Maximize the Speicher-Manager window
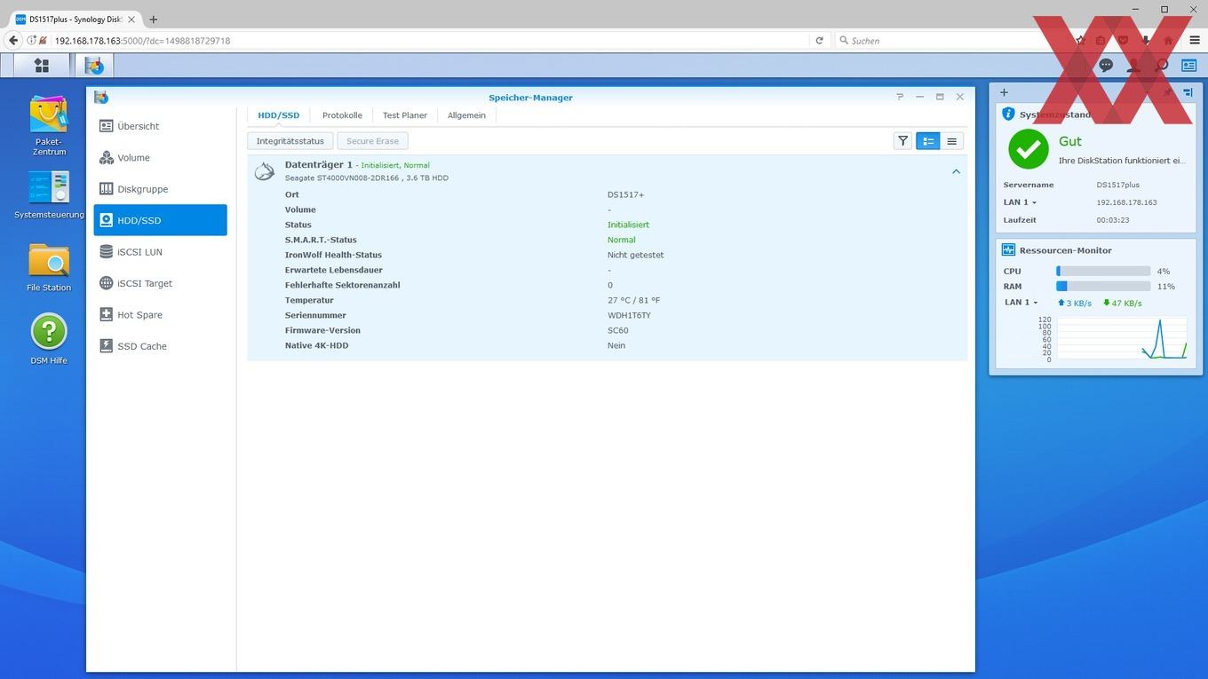 tap(940, 97)
